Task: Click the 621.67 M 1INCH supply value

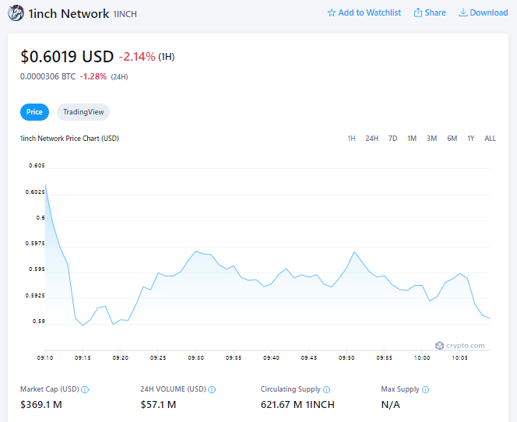Action: pyautogui.click(x=297, y=405)
